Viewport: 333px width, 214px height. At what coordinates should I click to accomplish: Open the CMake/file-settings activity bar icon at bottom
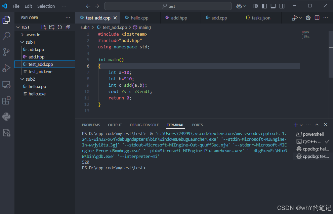6,133
